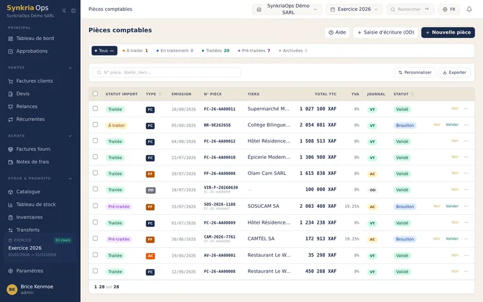Image resolution: width=483 pixels, height=302 pixels.
Task: Check the FC-26-AA00012 row checkbox
Action: click(95, 141)
